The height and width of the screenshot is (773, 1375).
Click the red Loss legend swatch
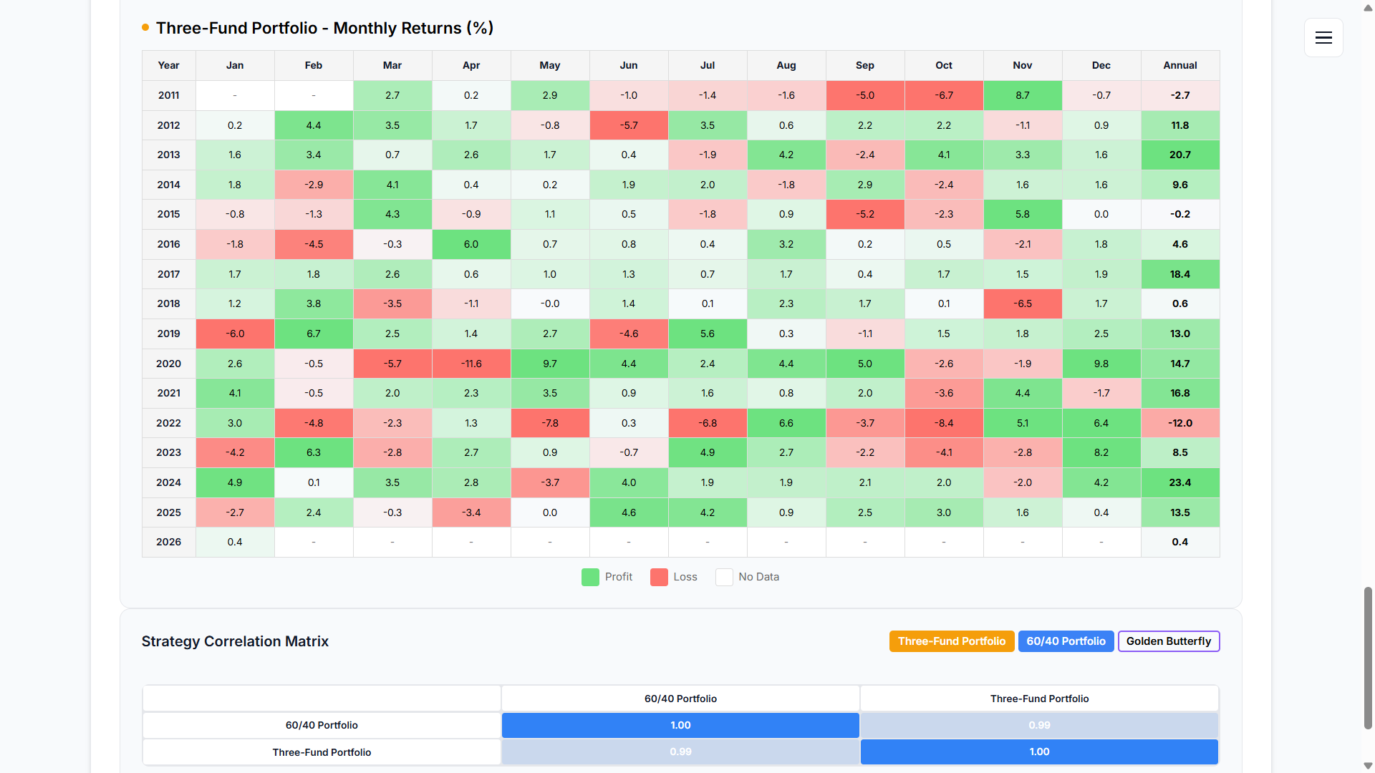[659, 577]
